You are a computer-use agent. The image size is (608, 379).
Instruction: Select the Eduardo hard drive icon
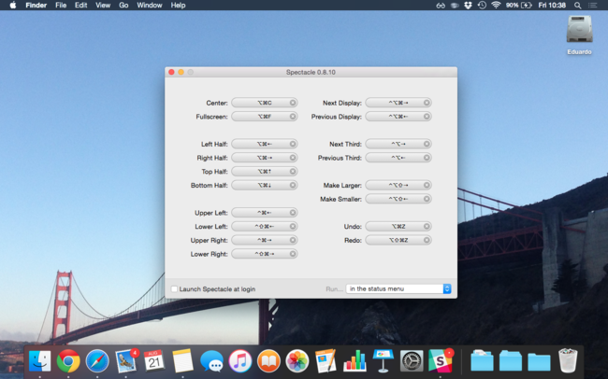pyautogui.click(x=579, y=29)
